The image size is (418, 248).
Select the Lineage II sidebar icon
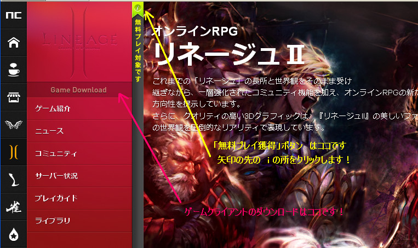(14, 152)
